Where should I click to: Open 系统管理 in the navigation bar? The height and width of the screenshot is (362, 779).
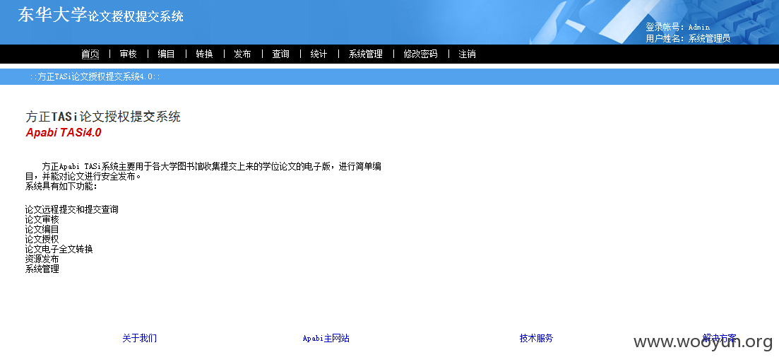pyautogui.click(x=366, y=54)
